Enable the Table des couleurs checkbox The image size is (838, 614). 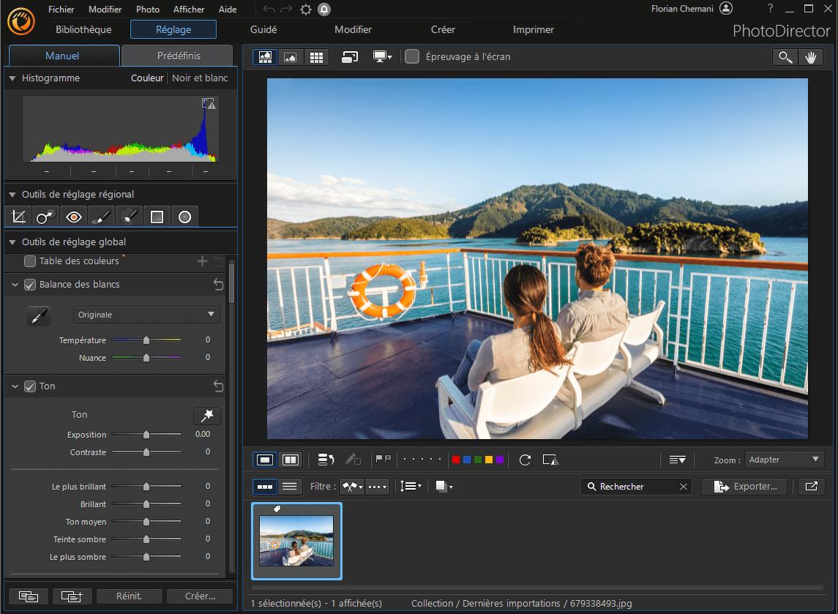29,261
